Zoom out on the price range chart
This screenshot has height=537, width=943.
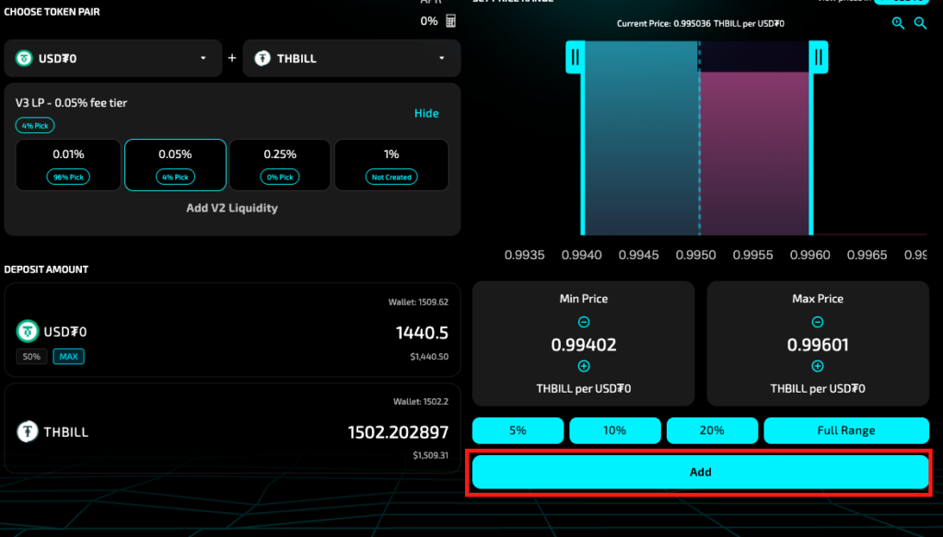(x=919, y=24)
